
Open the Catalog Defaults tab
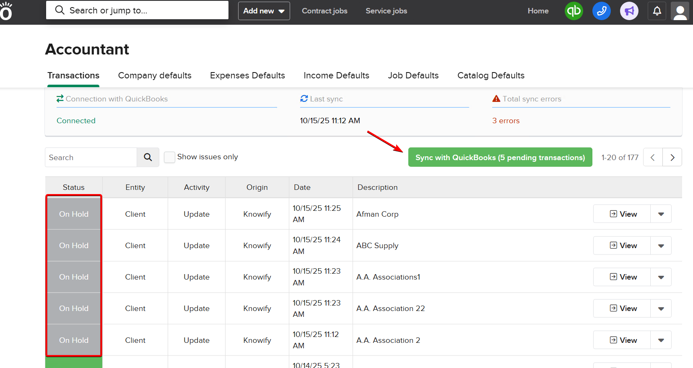click(x=491, y=75)
